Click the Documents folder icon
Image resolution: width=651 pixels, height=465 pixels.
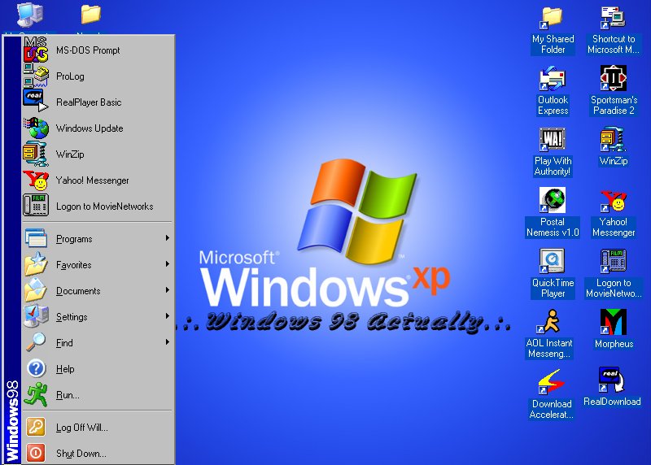click(36, 290)
